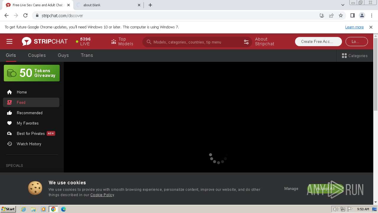Open the Categories grid menu
The width and height of the screenshot is (378, 213).
tap(354, 56)
